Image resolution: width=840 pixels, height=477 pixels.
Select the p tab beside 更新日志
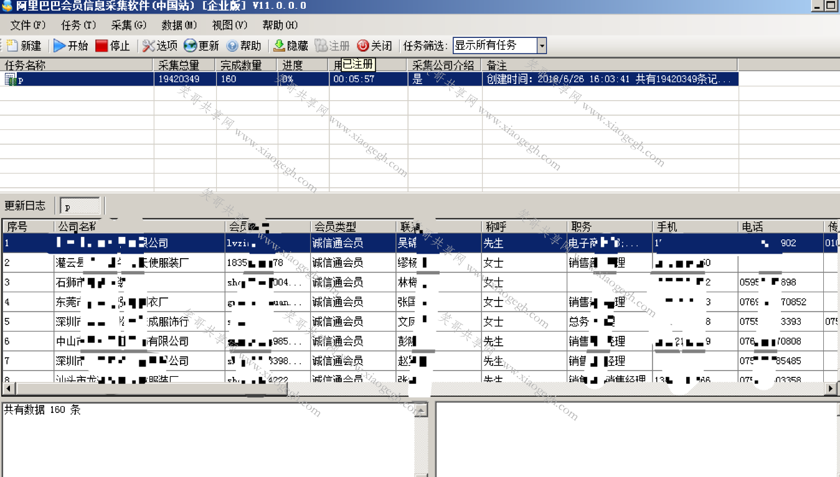(x=80, y=206)
